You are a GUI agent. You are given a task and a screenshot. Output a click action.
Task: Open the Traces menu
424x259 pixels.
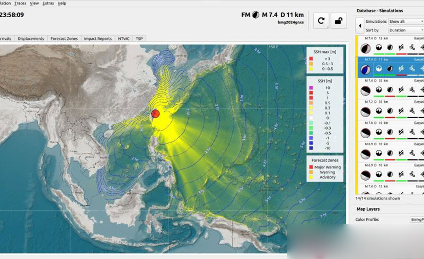(20, 3)
